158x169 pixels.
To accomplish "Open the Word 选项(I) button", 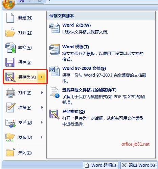I will pos(100,165).
